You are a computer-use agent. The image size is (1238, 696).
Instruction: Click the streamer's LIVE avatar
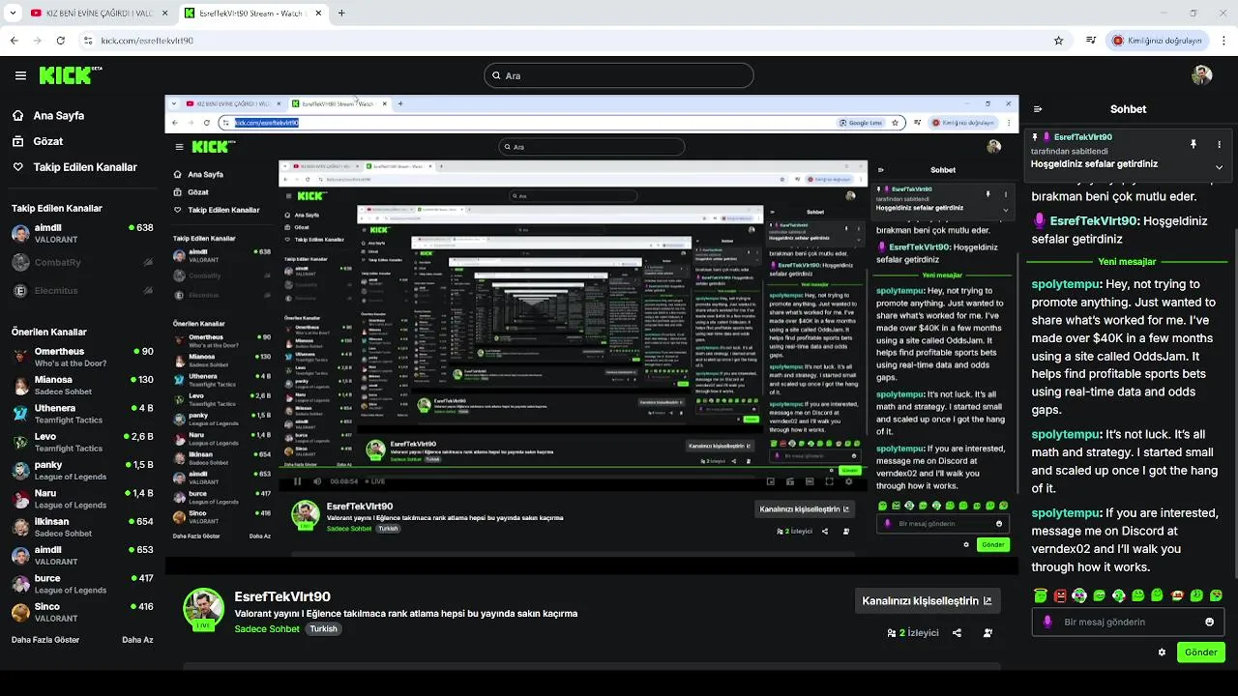204,608
